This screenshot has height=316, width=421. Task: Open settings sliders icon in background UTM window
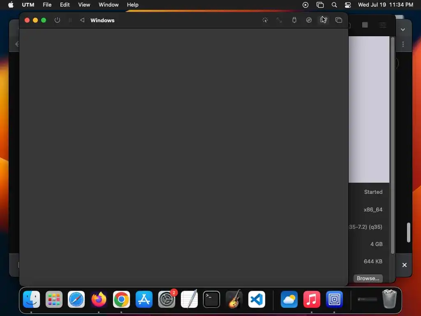(x=383, y=25)
